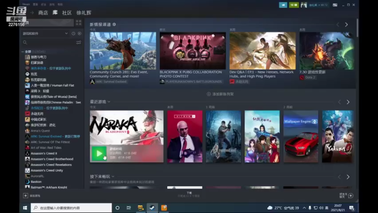Select ARK: Survival Of The Fittest entry
Screen dimensions: 378x213
pos(50,142)
